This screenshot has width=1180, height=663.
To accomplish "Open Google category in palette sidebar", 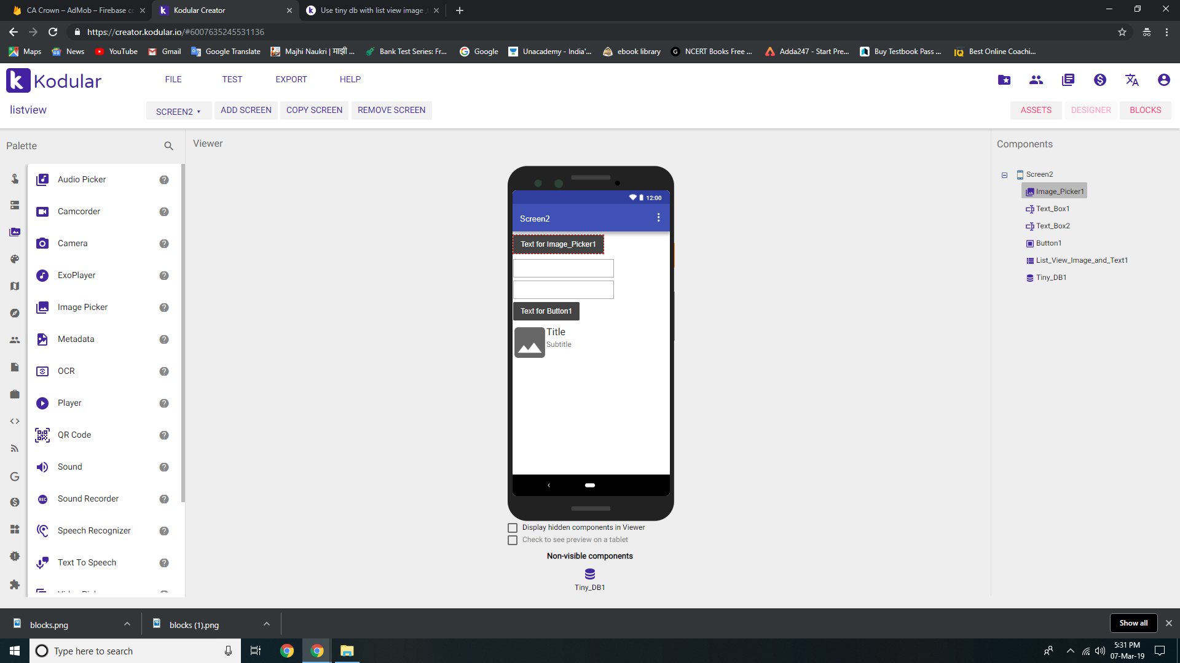I will pos(15,476).
